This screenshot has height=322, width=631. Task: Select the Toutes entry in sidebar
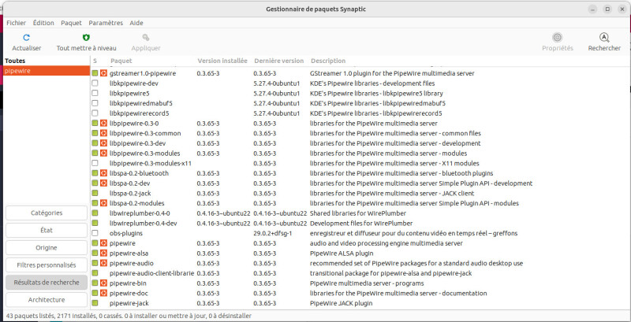[x=46, y=61]
